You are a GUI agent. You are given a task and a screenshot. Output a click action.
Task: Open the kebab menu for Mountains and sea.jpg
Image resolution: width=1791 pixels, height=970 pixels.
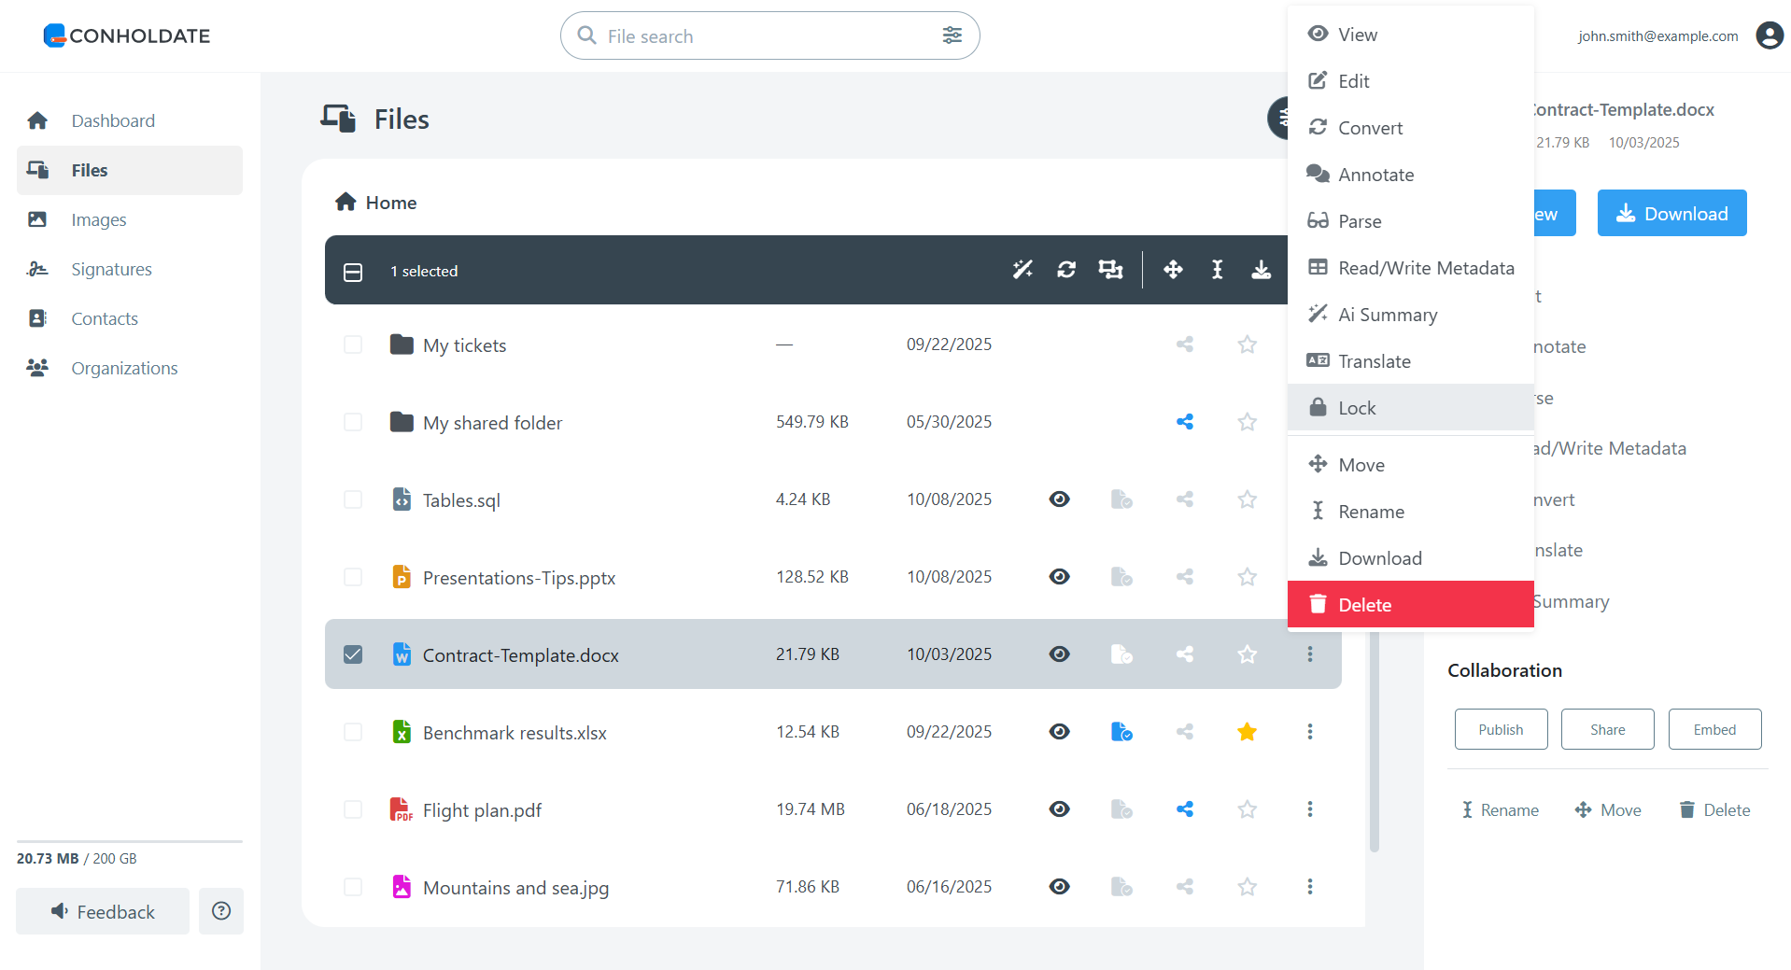coord(1309,887)
